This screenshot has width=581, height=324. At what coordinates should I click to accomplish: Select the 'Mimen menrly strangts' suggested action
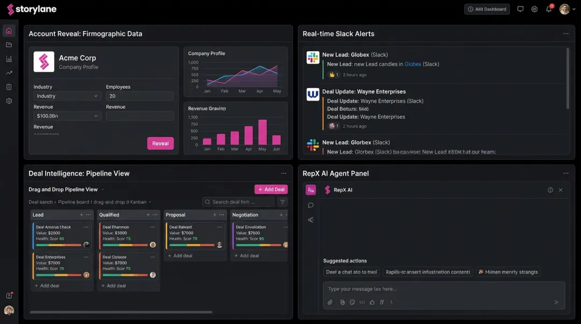(508, 272)
